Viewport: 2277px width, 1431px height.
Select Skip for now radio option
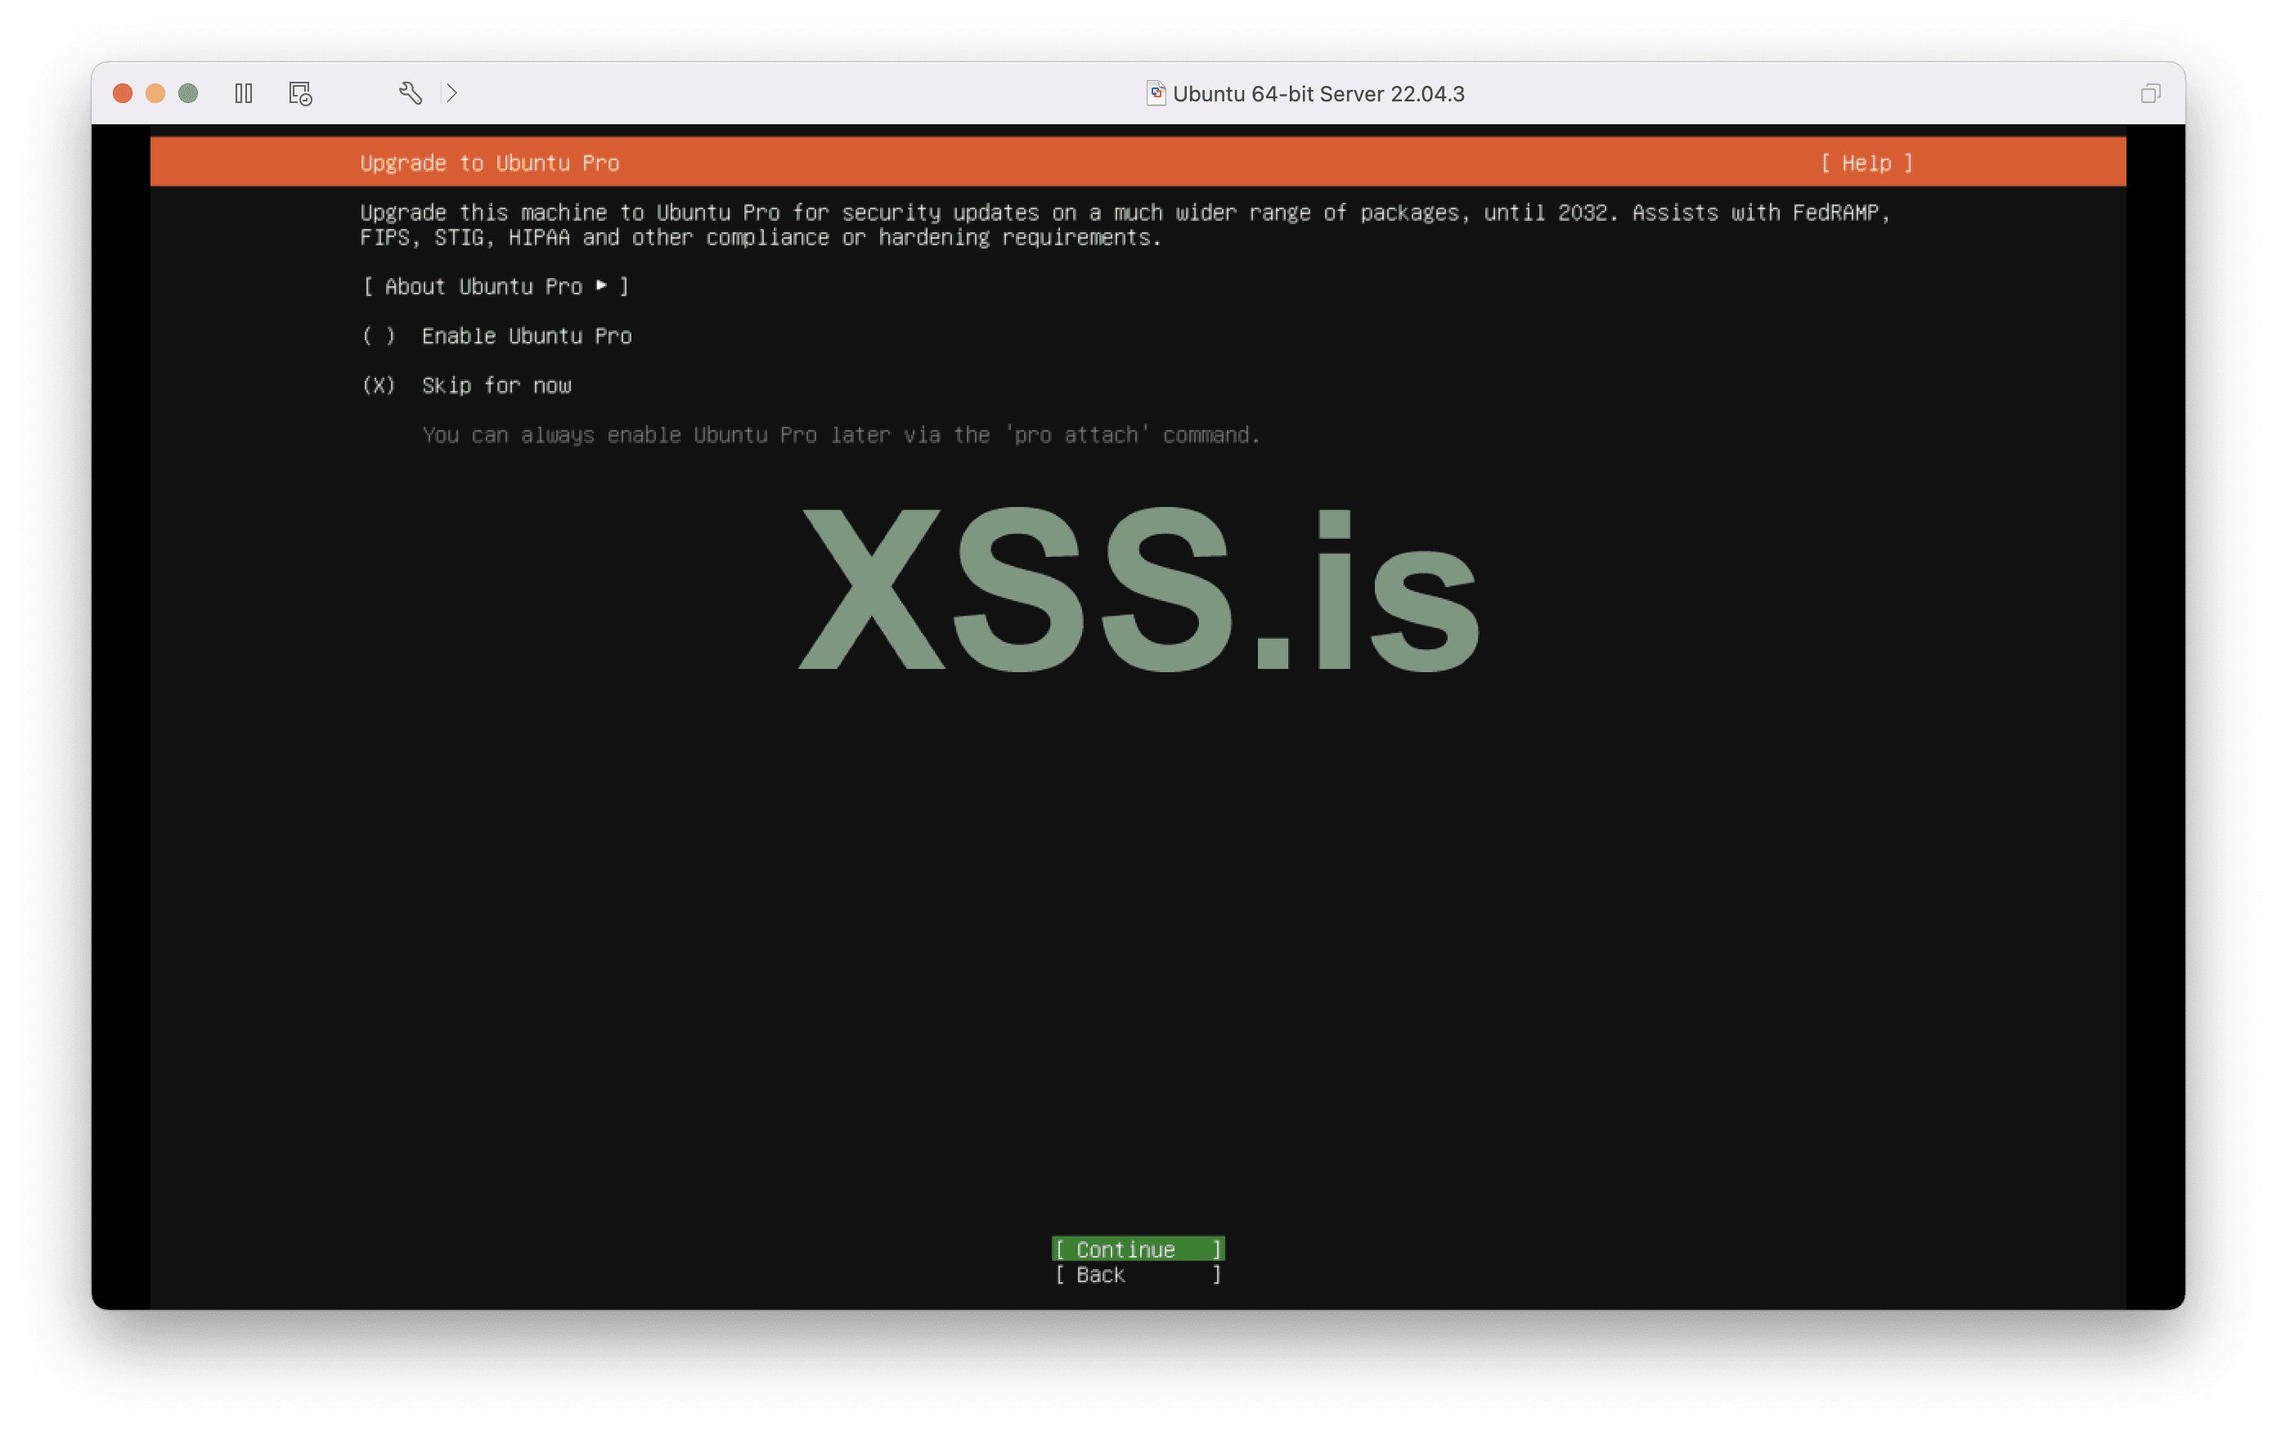(x=496, y=384)
